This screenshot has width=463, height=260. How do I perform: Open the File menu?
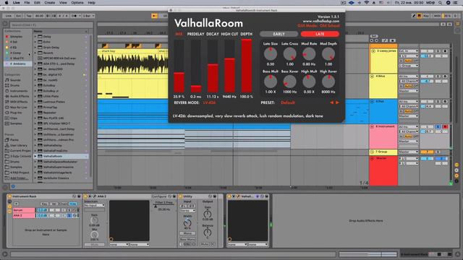27,3
